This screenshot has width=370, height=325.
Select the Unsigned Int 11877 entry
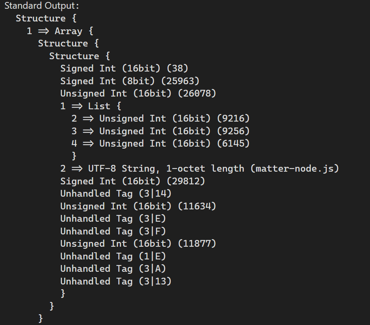pos(138,244)
